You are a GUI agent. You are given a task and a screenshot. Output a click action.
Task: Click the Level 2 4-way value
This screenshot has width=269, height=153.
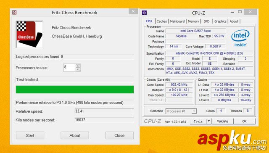coord(245,95)
